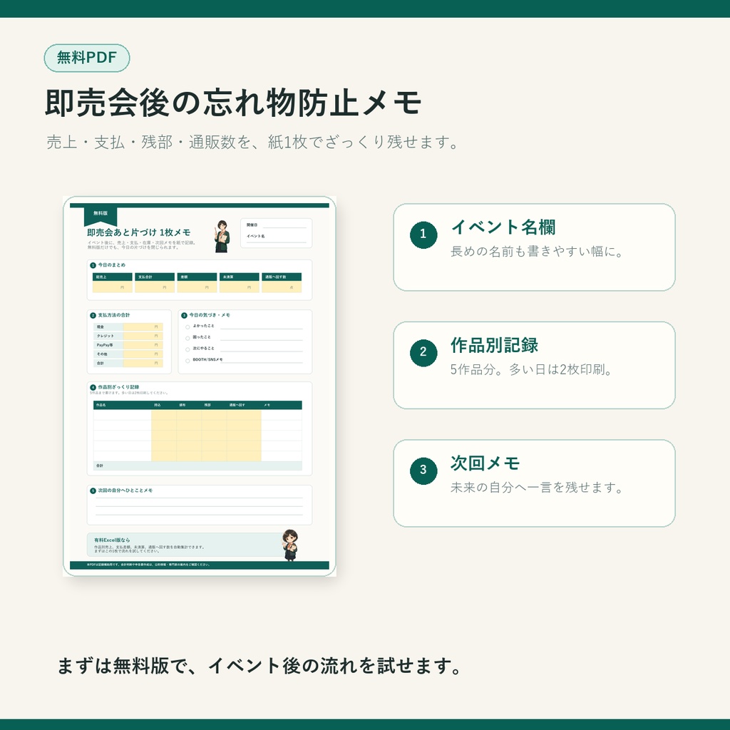Click the card heading 作品別記録
Screen dimensions: 730x730
tap(495, 345)
